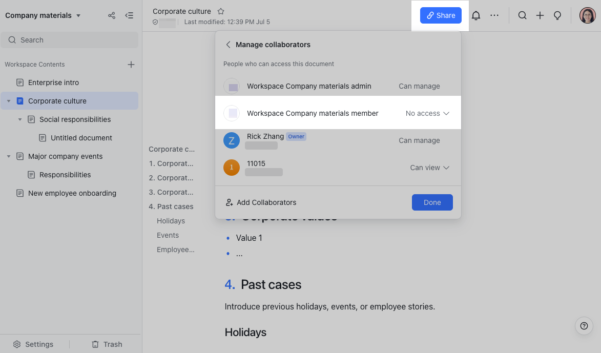
Task: Star the Corporate culture document
Action: [220, 11]
